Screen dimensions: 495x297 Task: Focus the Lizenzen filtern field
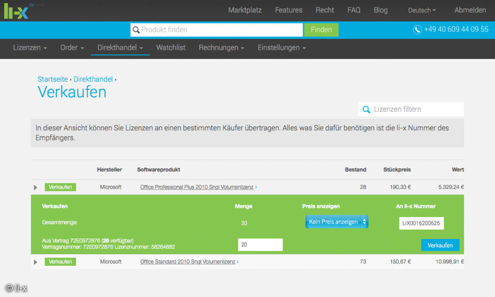click(x=411, y=109)
